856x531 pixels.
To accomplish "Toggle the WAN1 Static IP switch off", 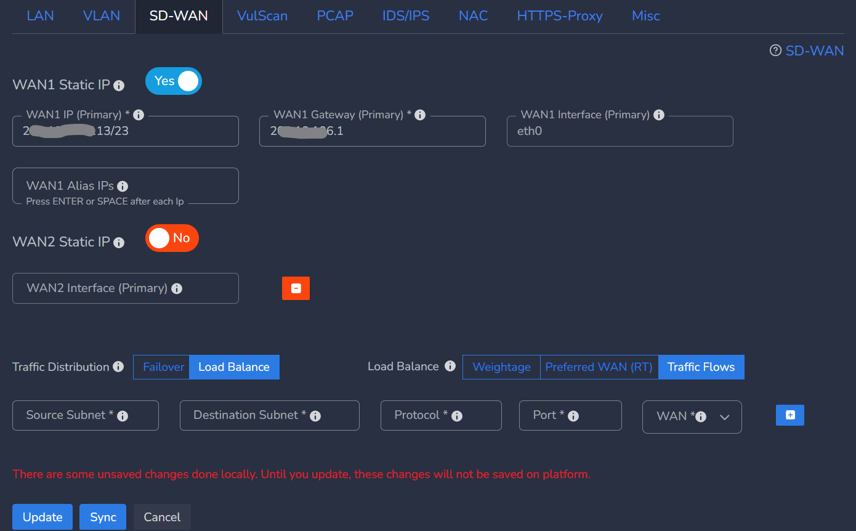I will 174,81.
